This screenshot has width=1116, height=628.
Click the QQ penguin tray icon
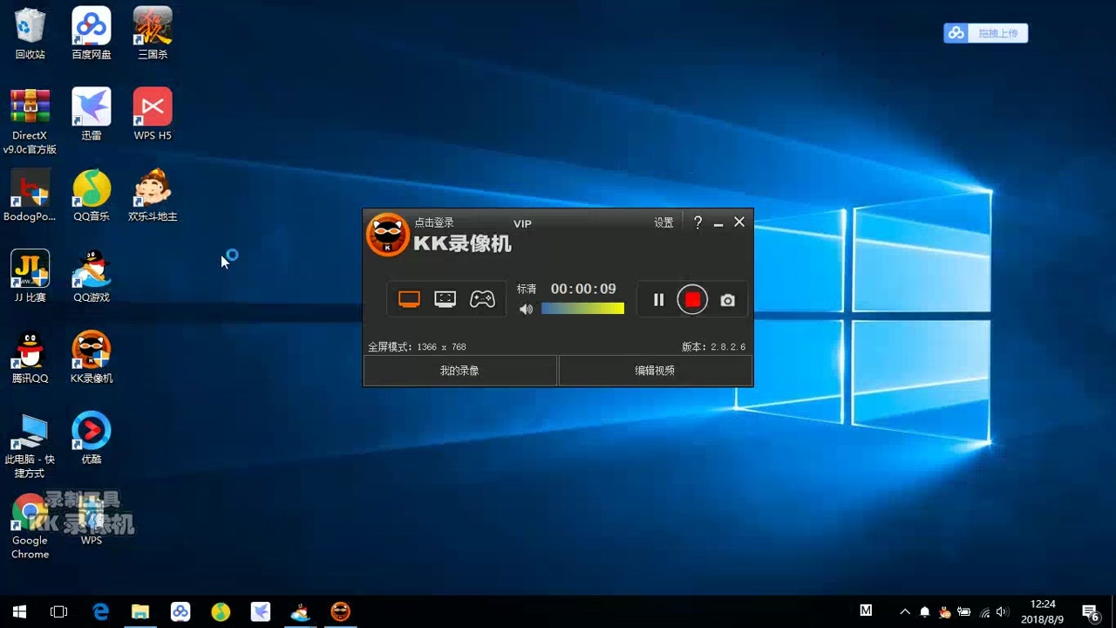[945, 612]
